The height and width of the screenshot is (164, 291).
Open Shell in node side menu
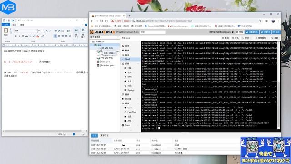(130, 59)
